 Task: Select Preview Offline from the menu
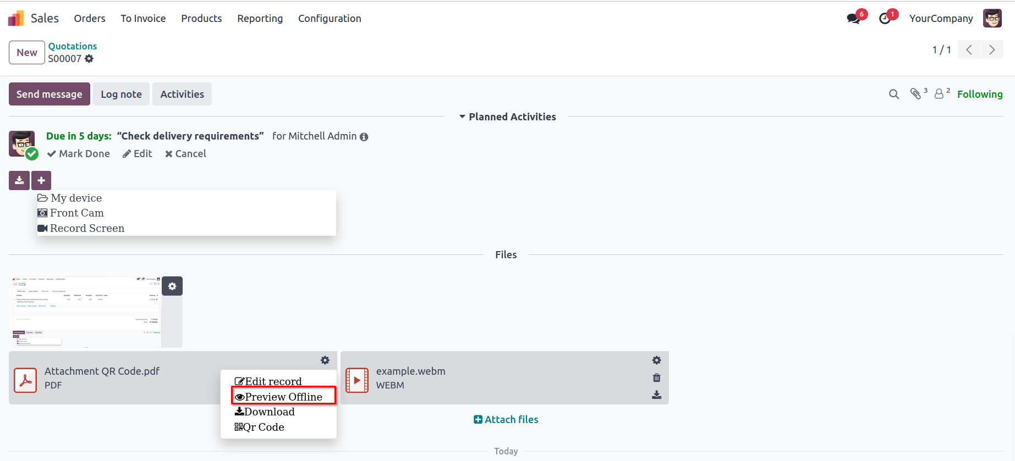coord(283,397)
